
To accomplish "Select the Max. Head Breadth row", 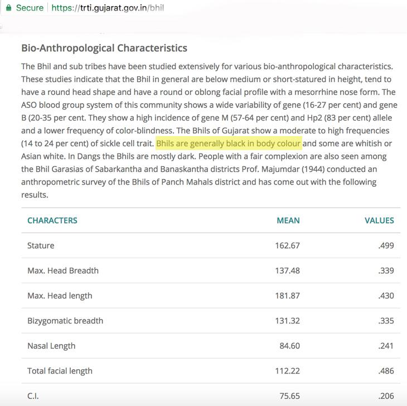I will [211, 270].
